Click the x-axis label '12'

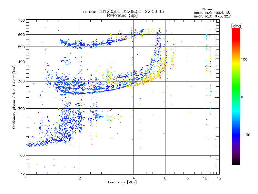(x=219, y=178)
